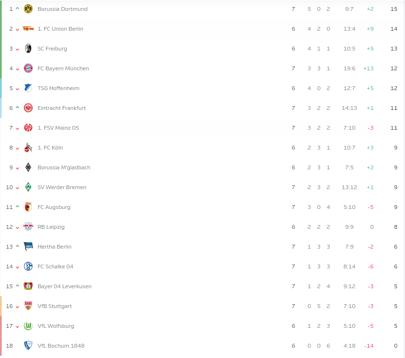Expand the upward arrow beside Hertha Berlin
Image resolution: width=405 pixels, height=358 pixels.
17,246
